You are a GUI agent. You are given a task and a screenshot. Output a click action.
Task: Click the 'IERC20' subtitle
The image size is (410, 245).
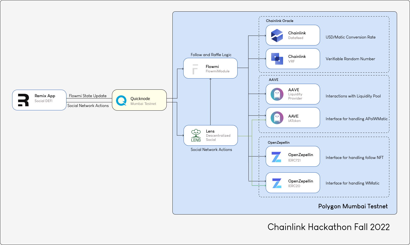(x=294, y=186)
